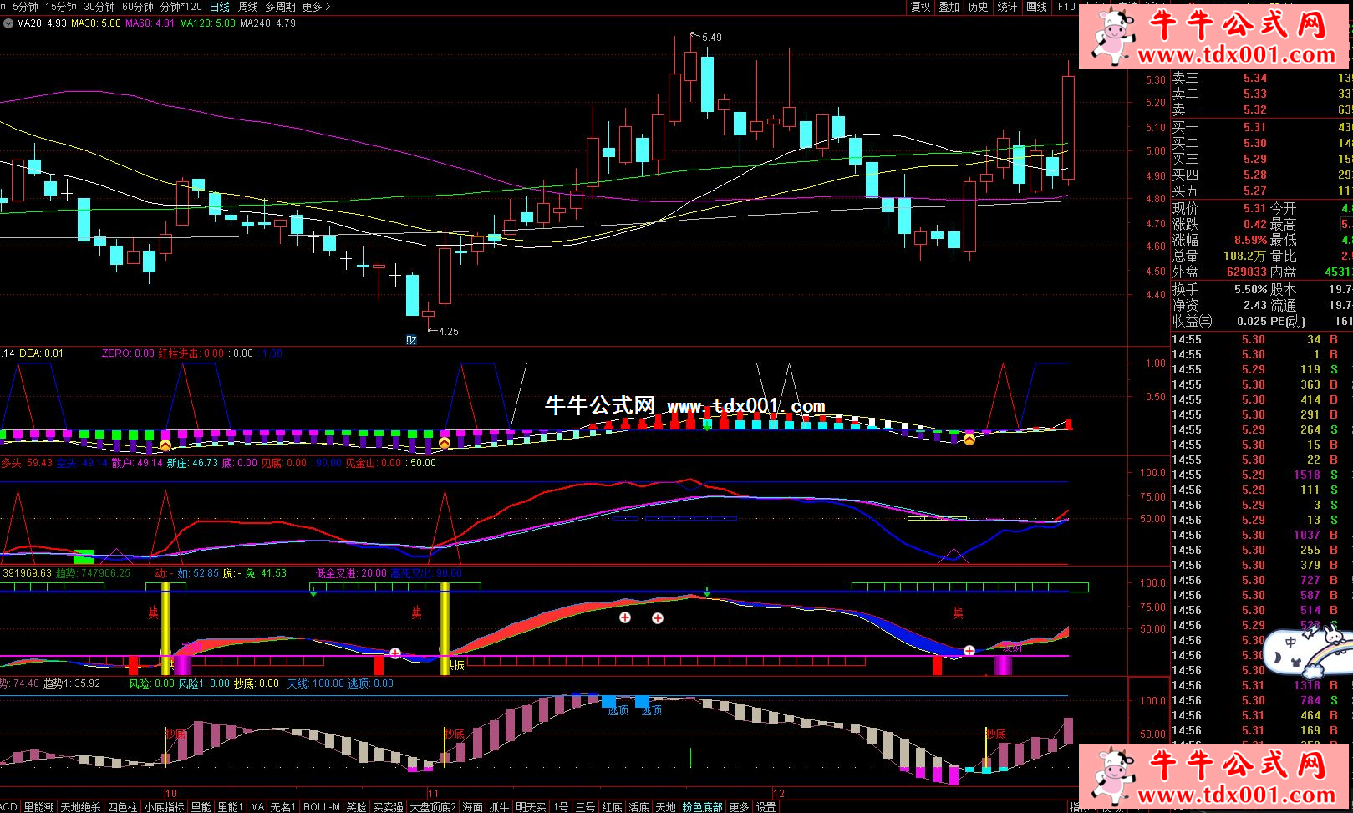Click the second 逃顶 blue marker

651,710
